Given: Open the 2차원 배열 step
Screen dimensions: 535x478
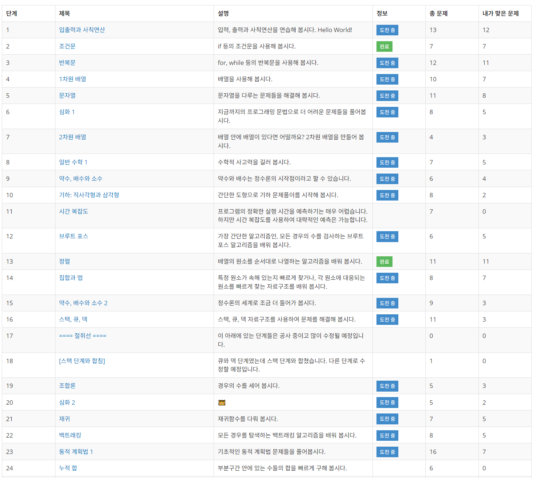Looking at the screenshot, I should coord(73,137).
